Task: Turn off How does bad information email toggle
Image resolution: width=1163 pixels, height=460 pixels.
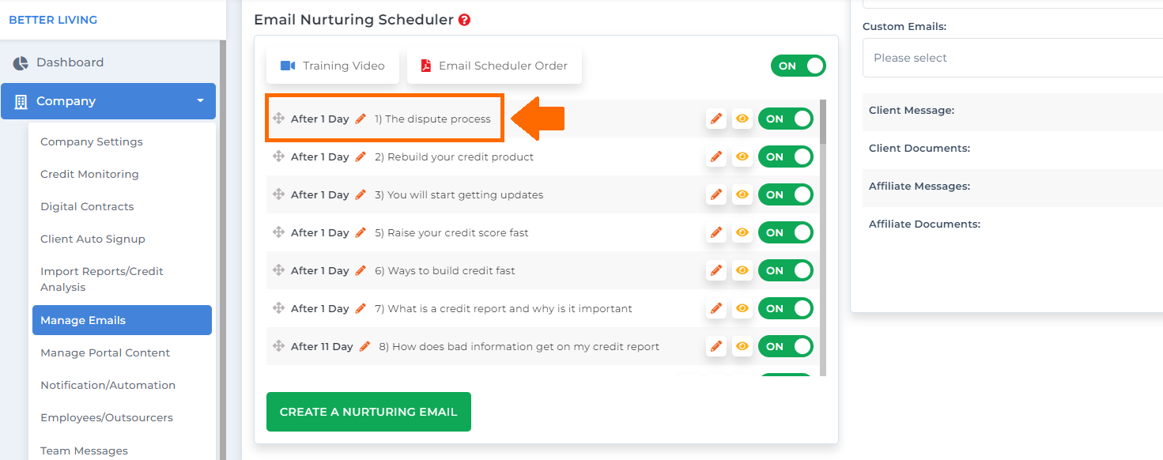Action: click(786, 346)
